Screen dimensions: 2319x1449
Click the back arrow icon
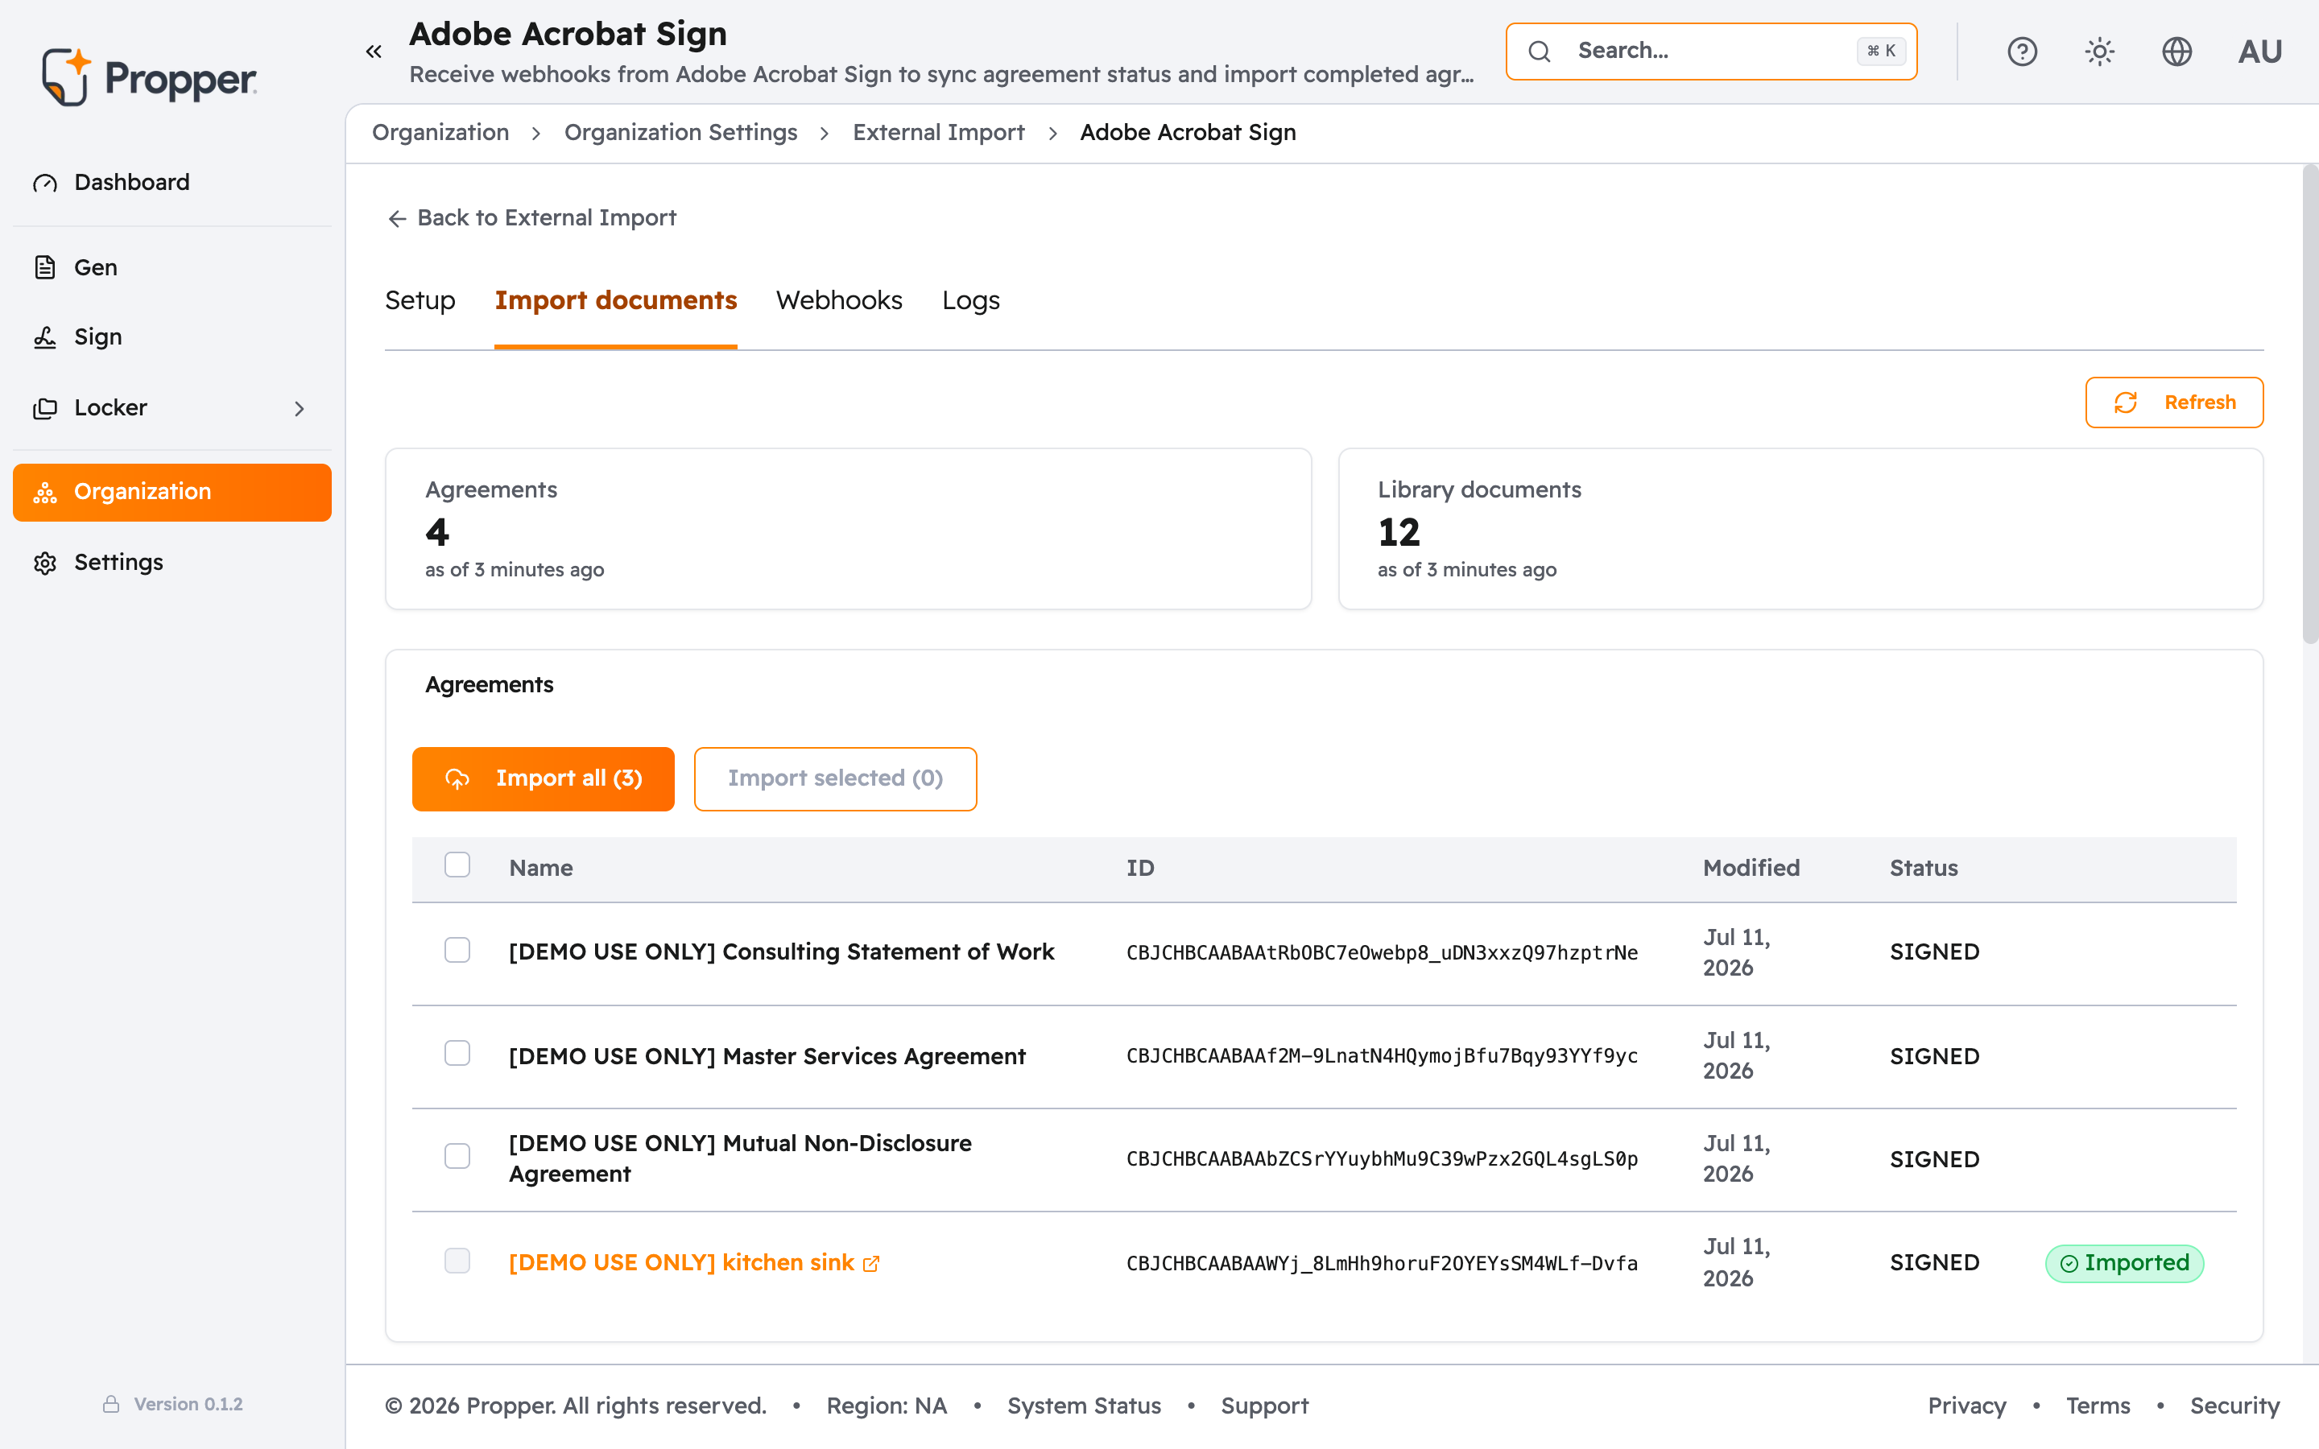pos(397,218)
